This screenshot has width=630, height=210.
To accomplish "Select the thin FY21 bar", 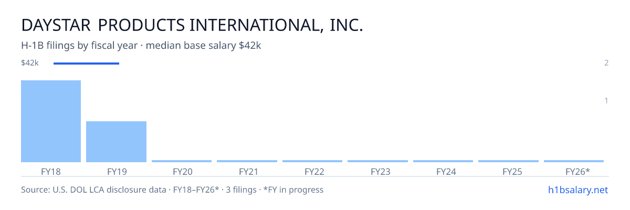I will [x=247, y=161].
